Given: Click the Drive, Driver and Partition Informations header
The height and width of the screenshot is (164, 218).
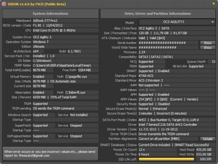Looking at the screenshot, I should 158,13.
